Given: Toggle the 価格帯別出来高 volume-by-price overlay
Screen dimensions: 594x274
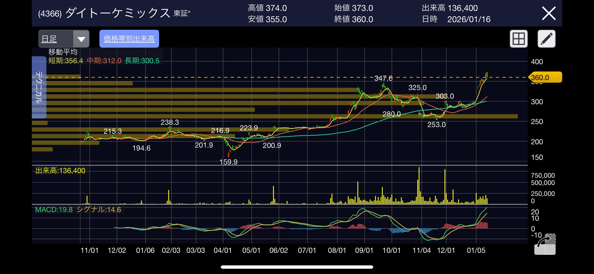Looking at the screenshot, I should point(129,39).
